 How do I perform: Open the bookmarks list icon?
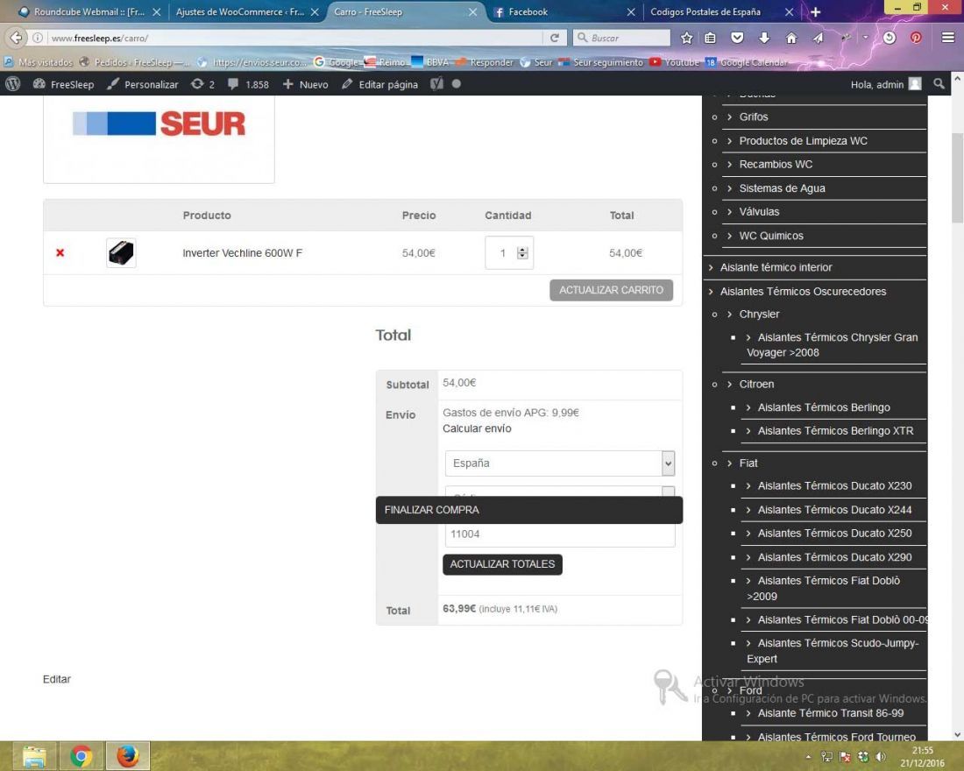[x=710, y=38]
